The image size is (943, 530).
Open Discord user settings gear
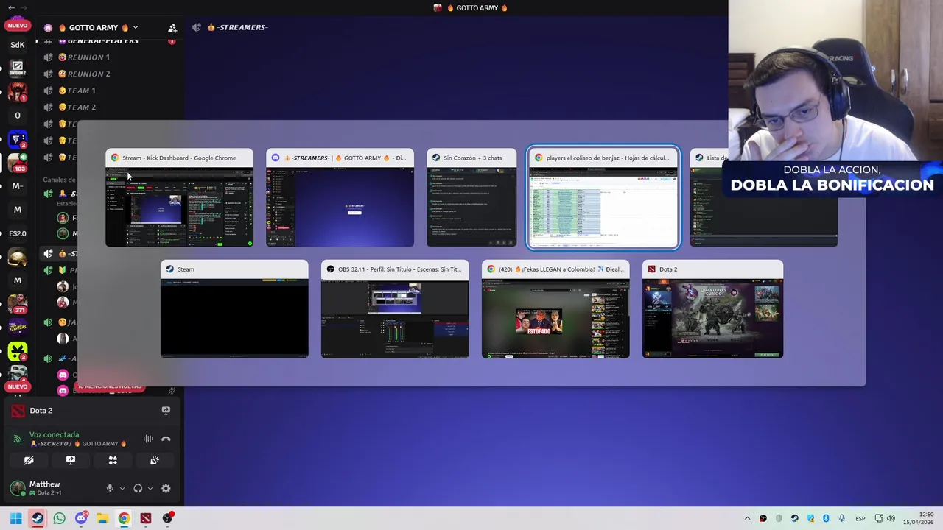(166, 488)
